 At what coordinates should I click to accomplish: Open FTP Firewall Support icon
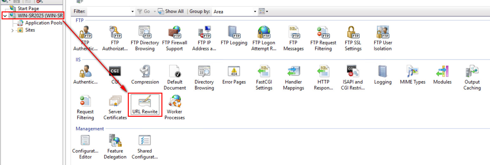click(174, 39)
